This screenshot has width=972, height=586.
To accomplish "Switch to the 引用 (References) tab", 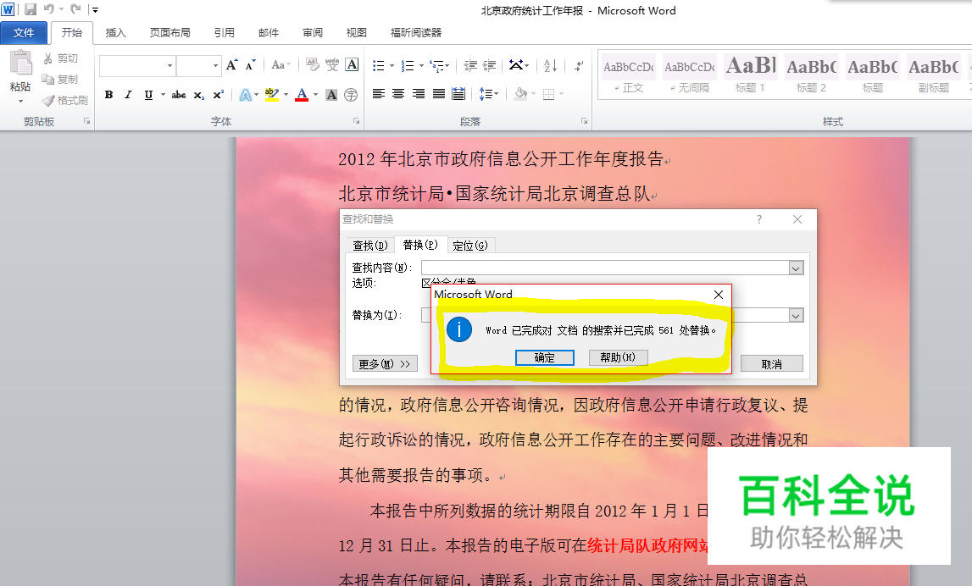I will pos(224,33).
